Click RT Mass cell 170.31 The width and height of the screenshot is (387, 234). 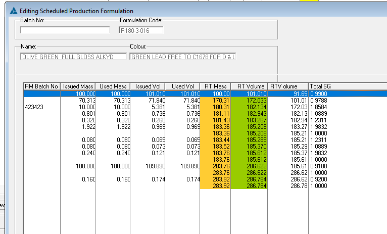tap(215, 101)
